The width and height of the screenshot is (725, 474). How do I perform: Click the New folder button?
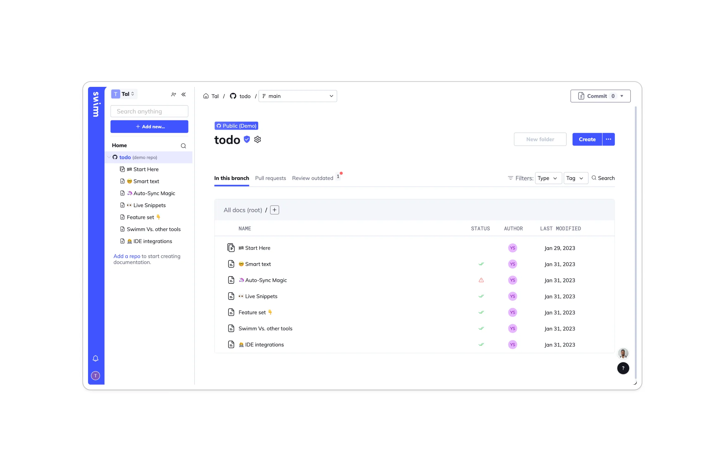click(x=540, y=139)
